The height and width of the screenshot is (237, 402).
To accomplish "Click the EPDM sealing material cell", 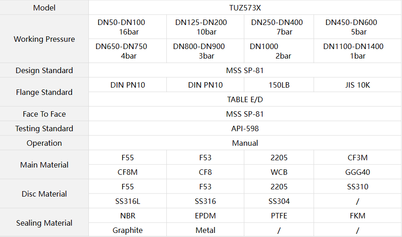I will click(206, 216).
